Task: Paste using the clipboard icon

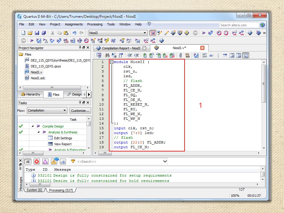Action: tap(66, 33)
